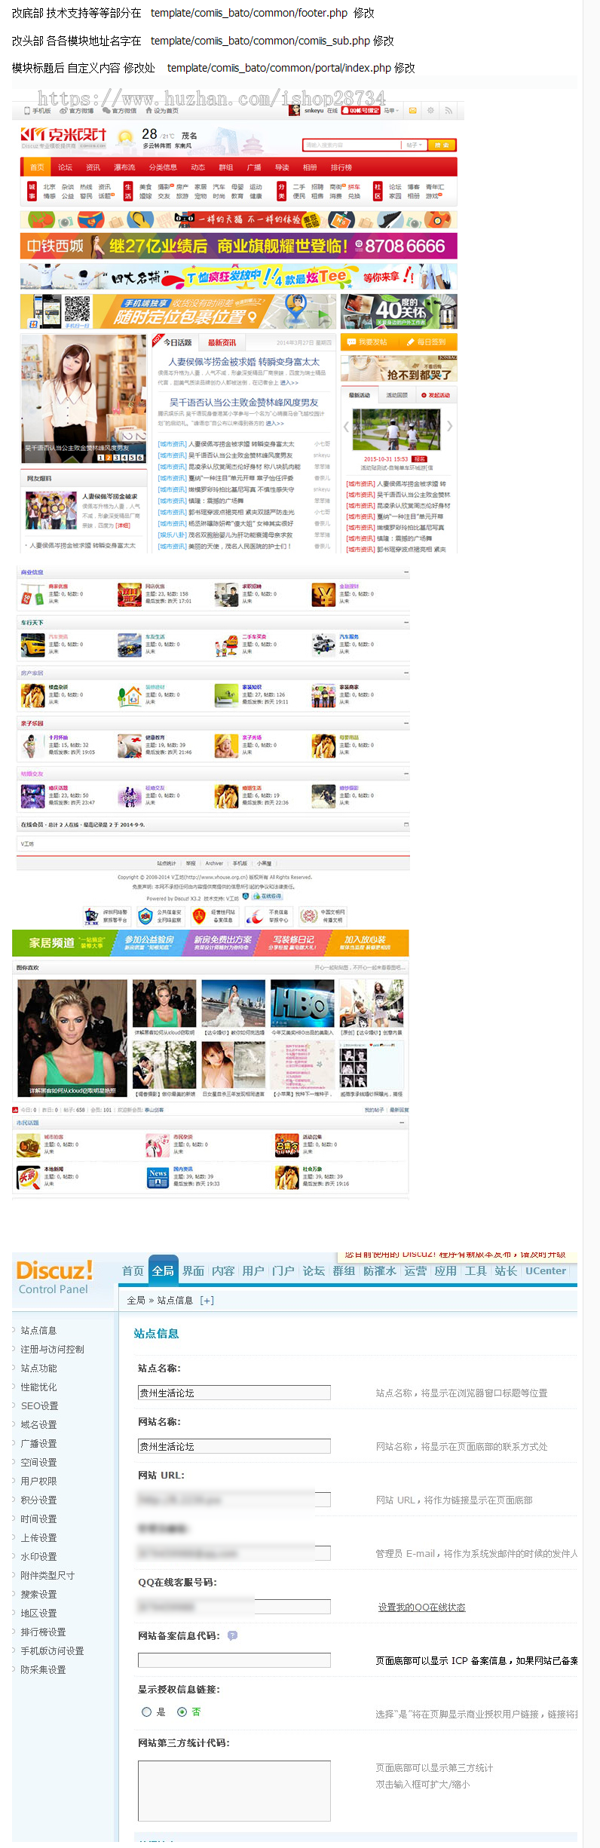Click the RSS feed icon in top bar

tap(448, 111)
